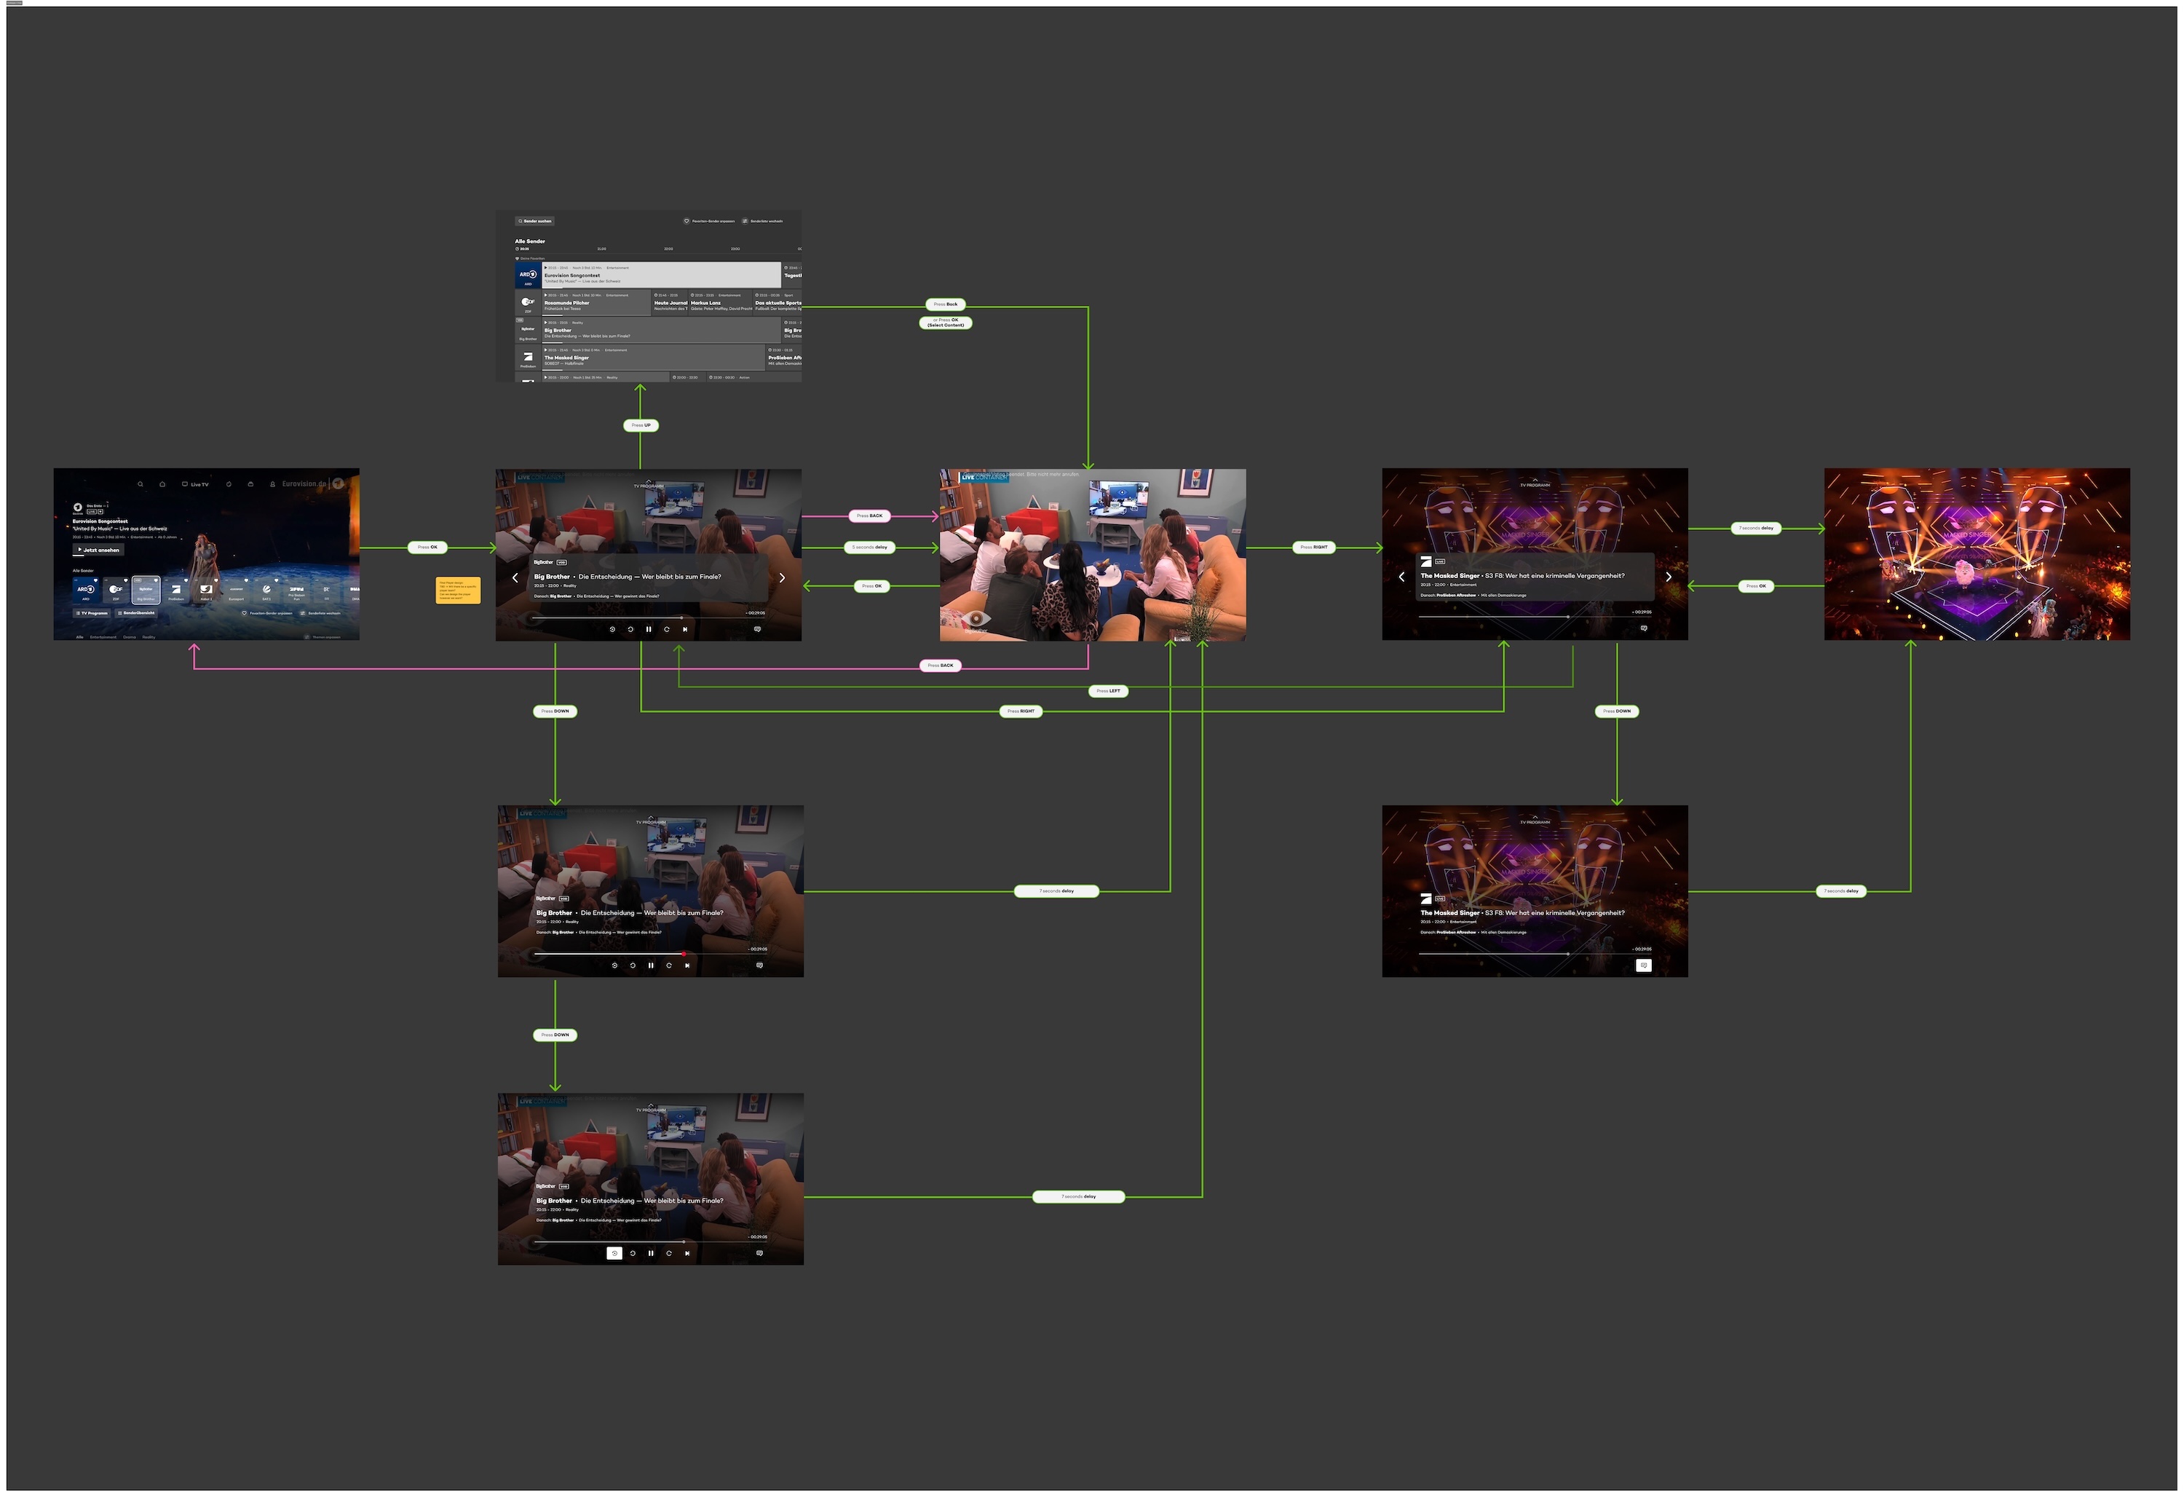Expand TV Programm chevron in Masked Singer overlay
Viewport: 2184px width, 1497px height.
coord(1535,481)
